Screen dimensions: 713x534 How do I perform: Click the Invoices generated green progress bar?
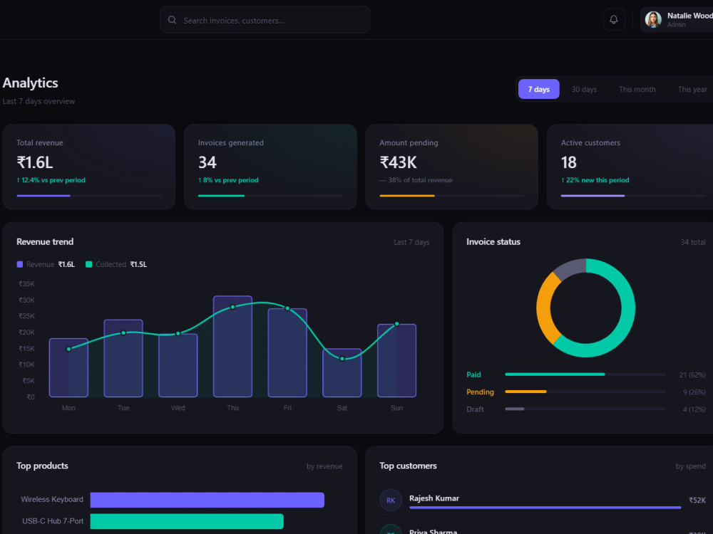221,196
